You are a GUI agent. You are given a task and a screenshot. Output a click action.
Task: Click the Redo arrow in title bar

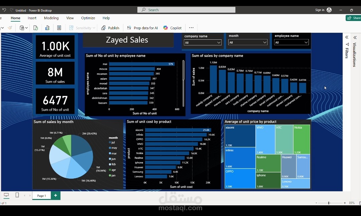coord(11,10)
